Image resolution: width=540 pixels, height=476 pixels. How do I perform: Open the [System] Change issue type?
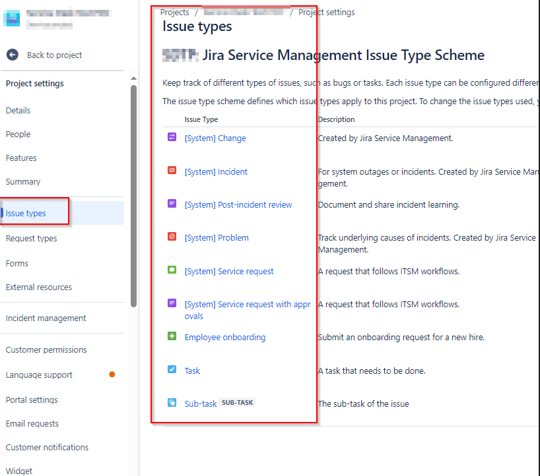[x=215, y=138]
